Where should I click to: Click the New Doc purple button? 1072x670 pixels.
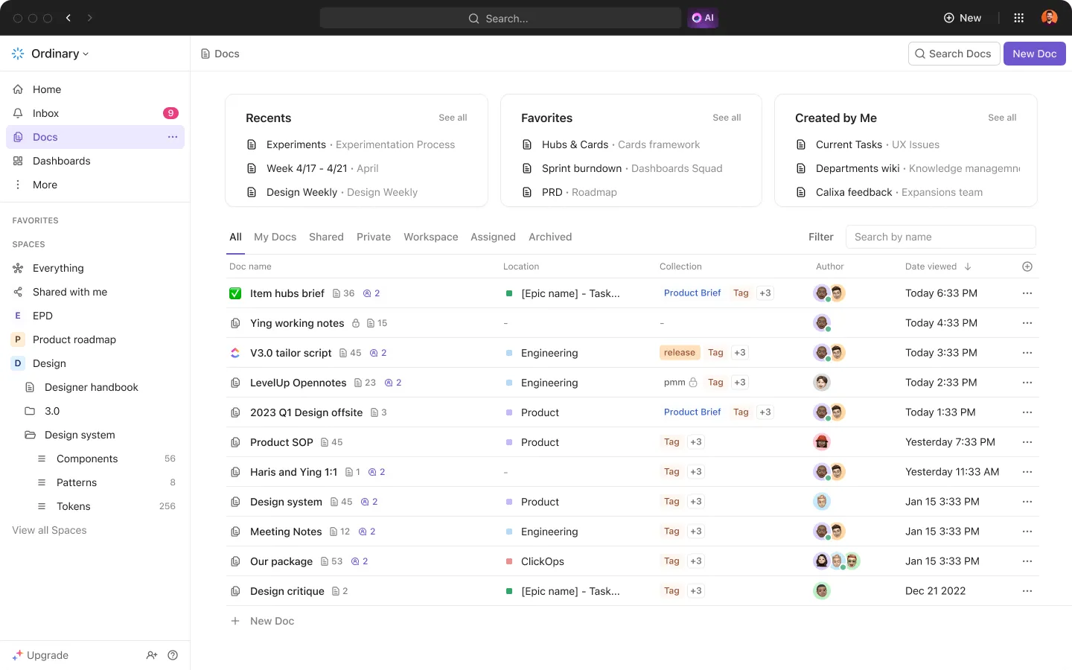(x=1035, y=54)
